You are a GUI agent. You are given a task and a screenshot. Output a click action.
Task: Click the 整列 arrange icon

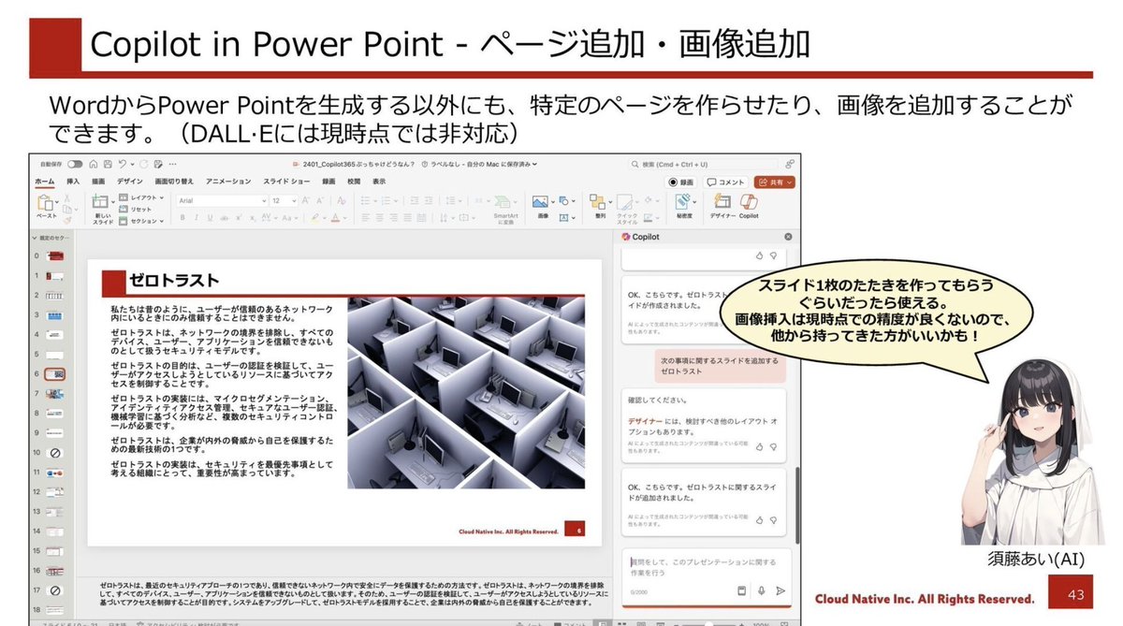[x=599, y=202]
